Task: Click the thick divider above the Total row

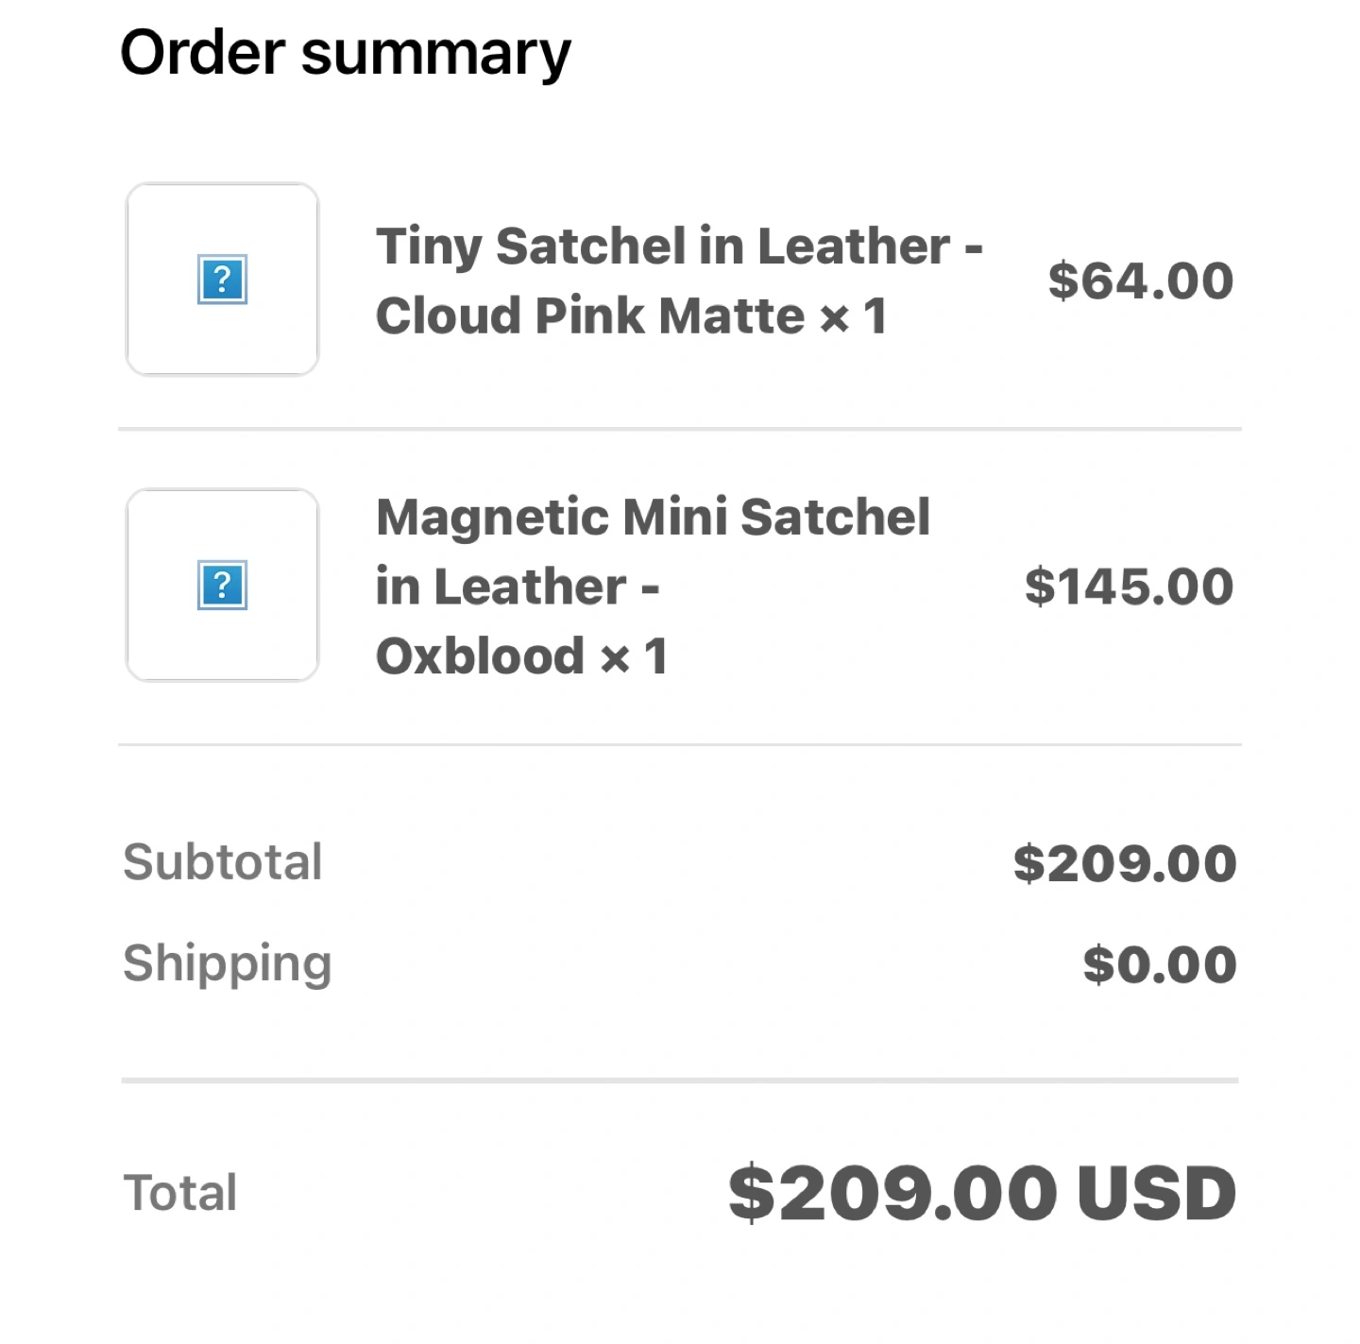Action: coord(679,1080)
